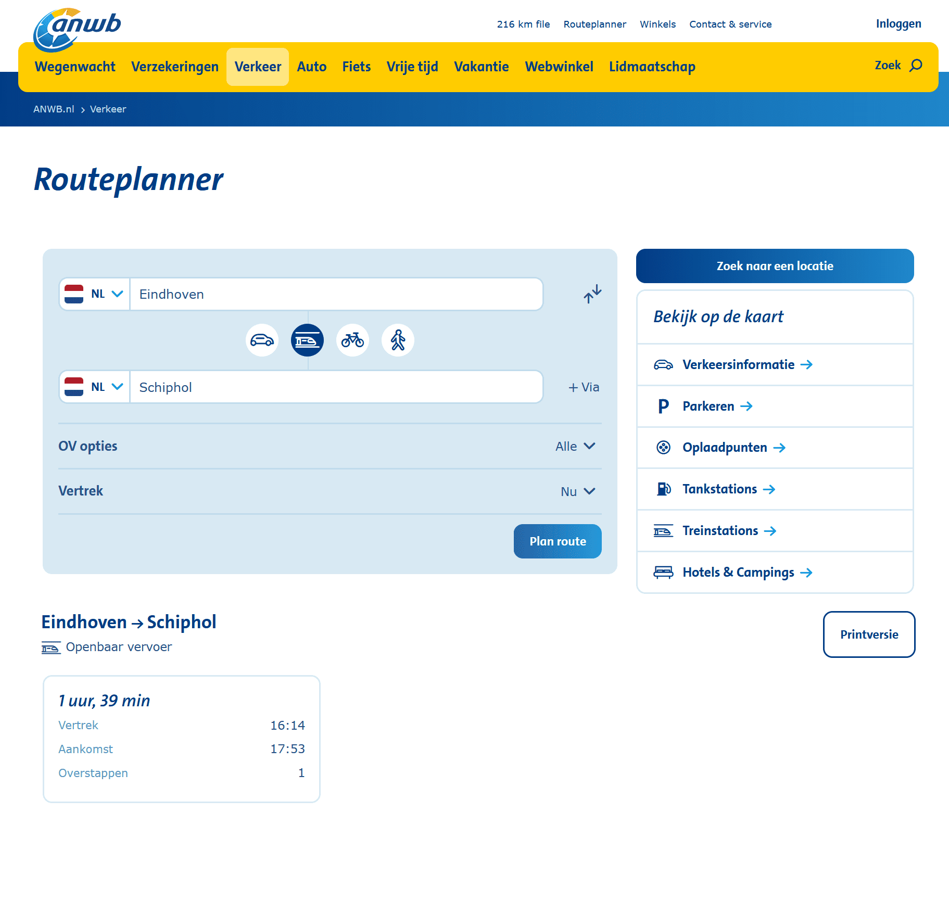Image resolution: width=949 pixels, height=902 pixels.
Task: Go to Verkeer breadcrumb
Action: pos(108,109)
